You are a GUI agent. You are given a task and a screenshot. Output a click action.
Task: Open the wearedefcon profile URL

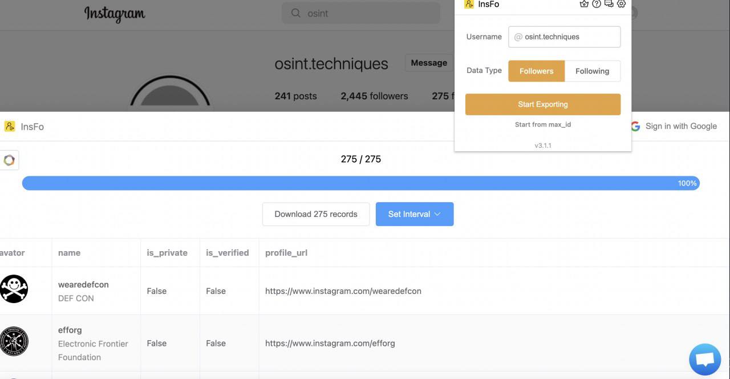(x=343, y=291)
